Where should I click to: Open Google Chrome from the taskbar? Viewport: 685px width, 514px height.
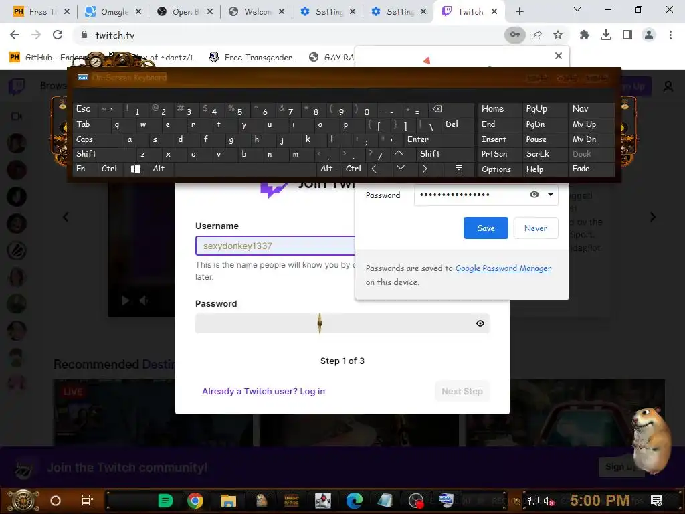tap(195, 501)
